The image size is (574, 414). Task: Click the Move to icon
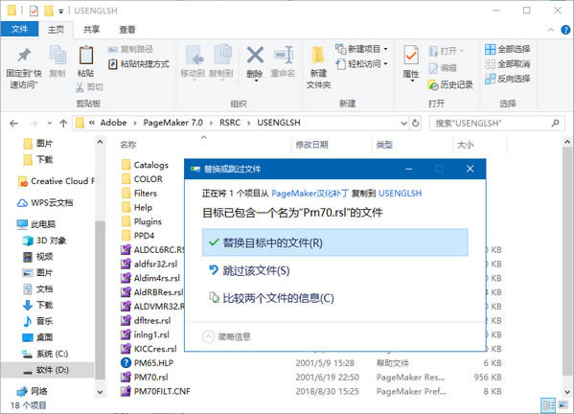pos(194,56)
